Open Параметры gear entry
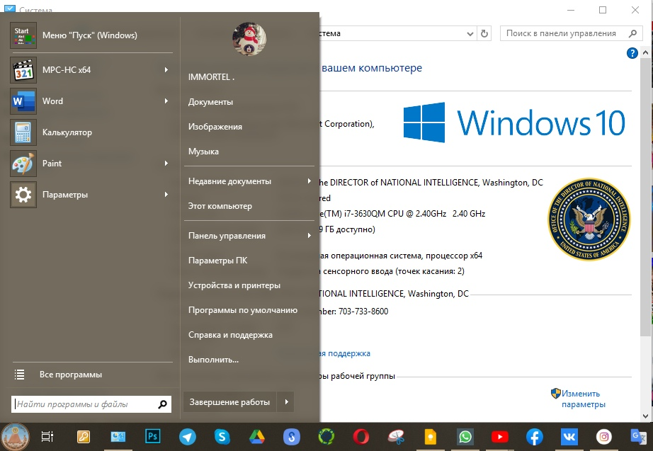Image resolution: width=653 pixels, height=451 pixels. coord(91,195)
